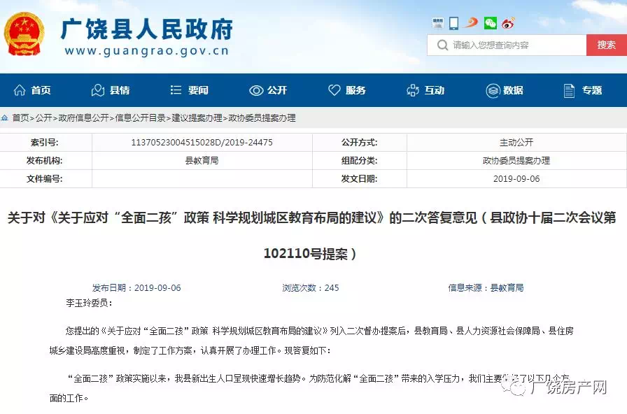Click the orange swirl app icon

[x=472, y=23]
